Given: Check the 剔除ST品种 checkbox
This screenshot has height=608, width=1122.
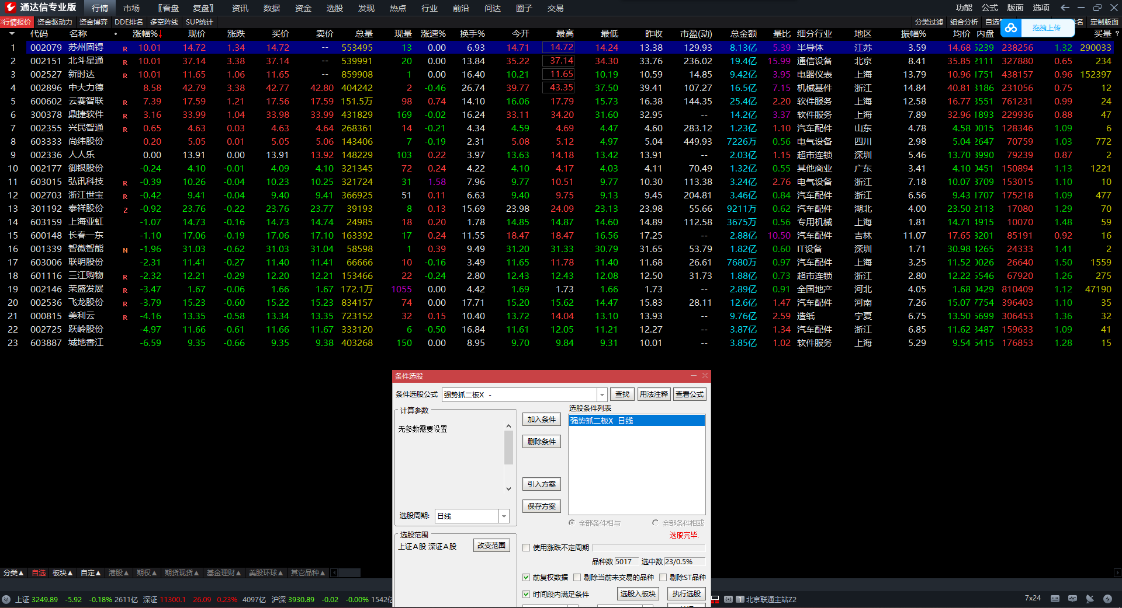Looking at the screenshot, I should click(x=663, y=577).
